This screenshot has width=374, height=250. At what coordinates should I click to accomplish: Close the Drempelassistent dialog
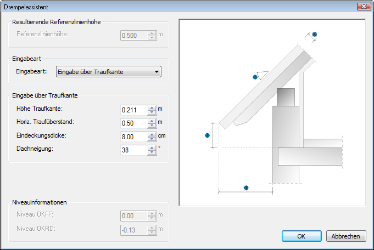[x=364, y=6]
